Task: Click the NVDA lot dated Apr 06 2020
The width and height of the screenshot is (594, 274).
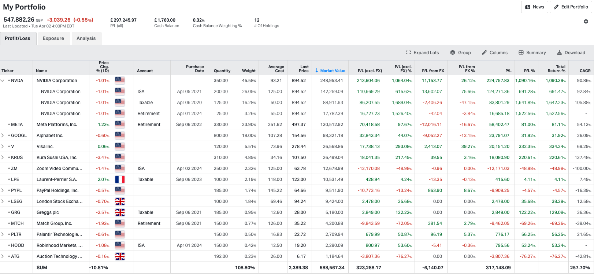Action: coord(189,103)
